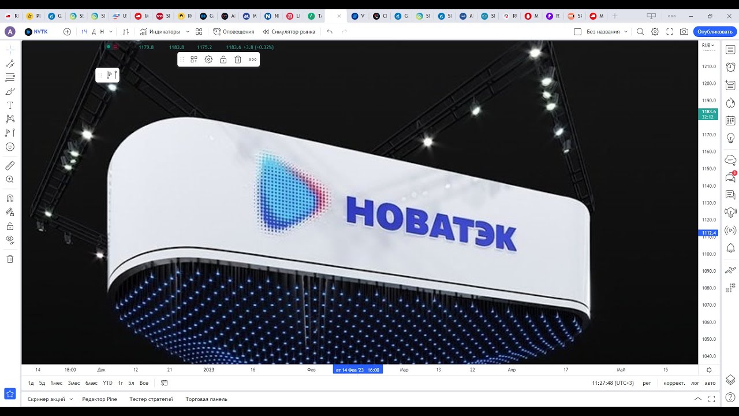
Task: Open the calendar panel in right sidebar
Action: (x=730, y=121)
